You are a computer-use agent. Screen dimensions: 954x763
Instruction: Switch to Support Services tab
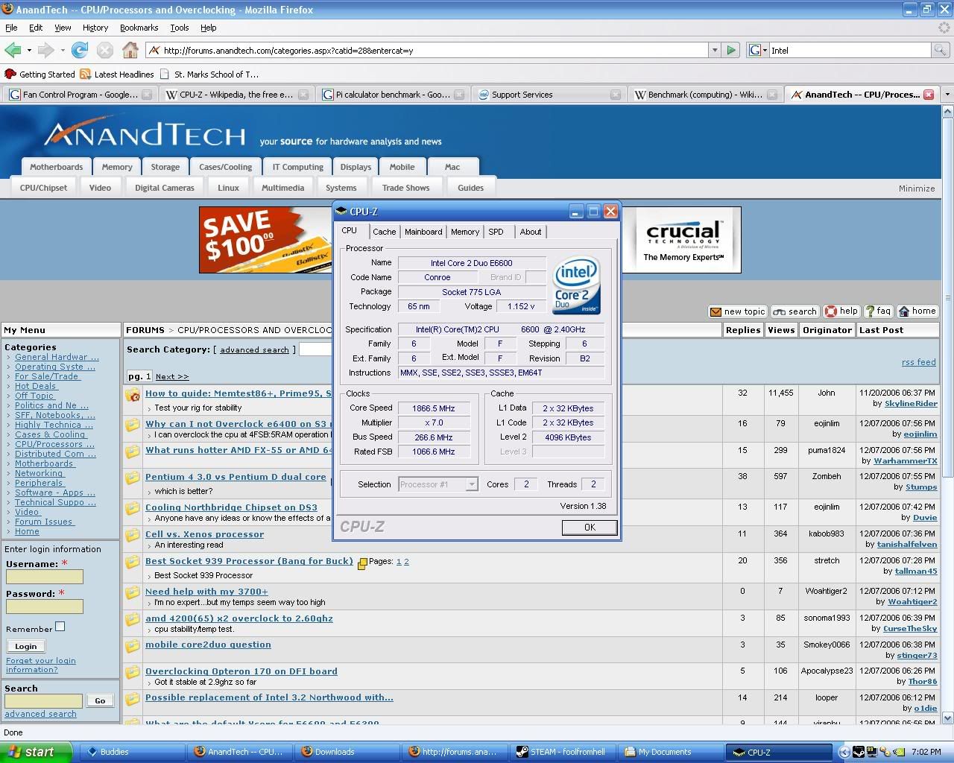pos(549,95)
